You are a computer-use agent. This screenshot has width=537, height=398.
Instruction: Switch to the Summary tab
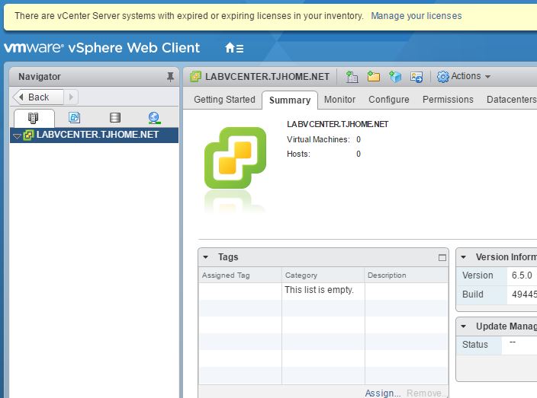pos(290,100)
